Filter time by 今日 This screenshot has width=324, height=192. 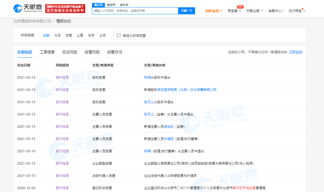click(x=57, y=35)
